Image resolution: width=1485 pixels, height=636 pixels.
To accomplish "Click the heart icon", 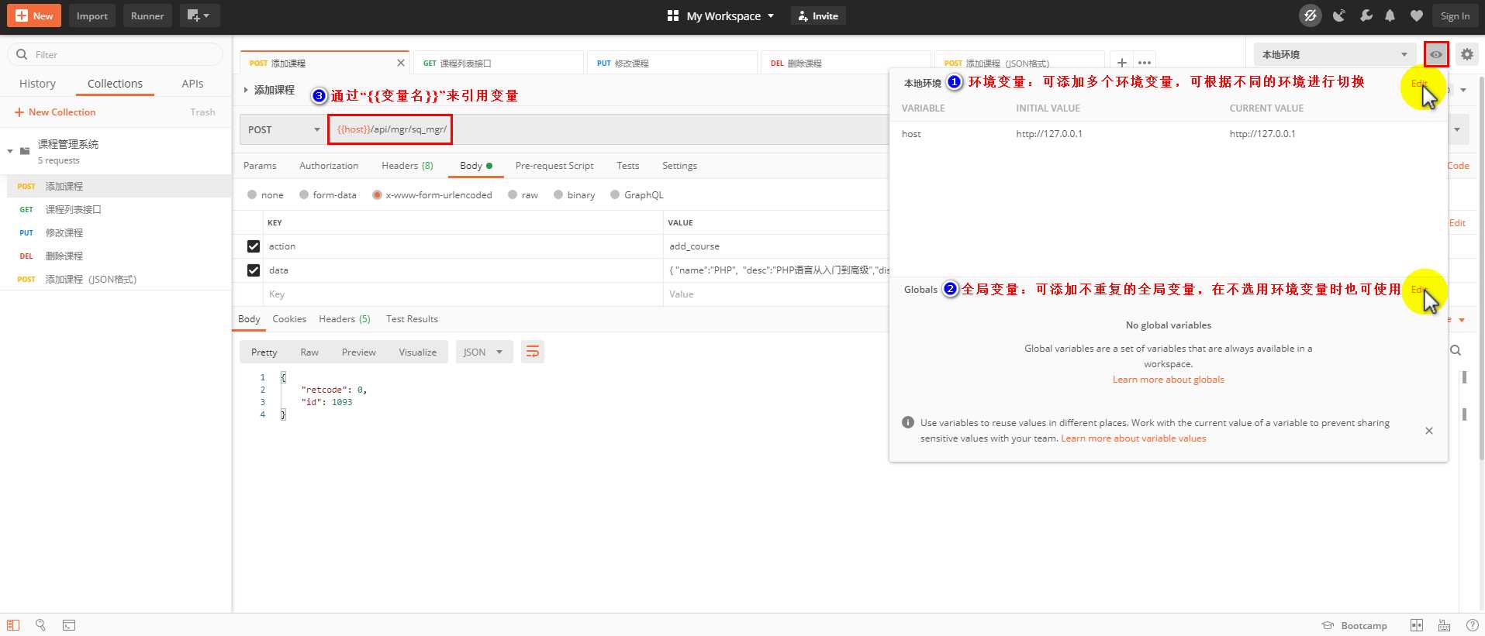I will coord(1416,15).
